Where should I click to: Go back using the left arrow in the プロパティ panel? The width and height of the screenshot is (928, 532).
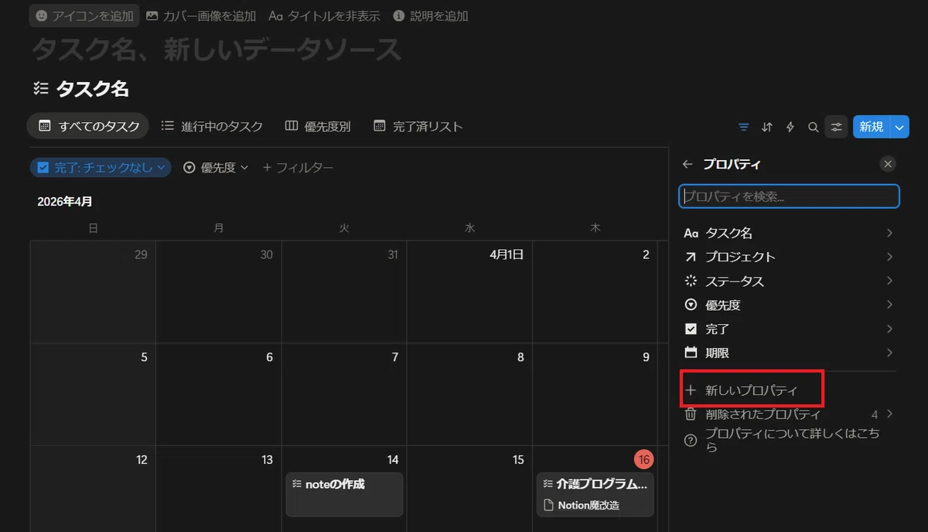[687, 164]
